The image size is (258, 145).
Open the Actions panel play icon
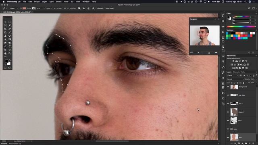(x=223, y=32)
